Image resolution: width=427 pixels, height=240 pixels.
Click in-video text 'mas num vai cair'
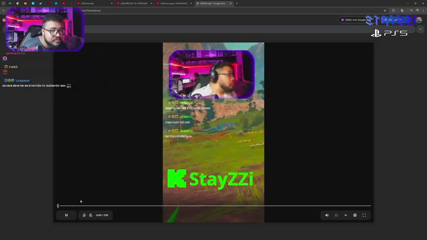178,122
